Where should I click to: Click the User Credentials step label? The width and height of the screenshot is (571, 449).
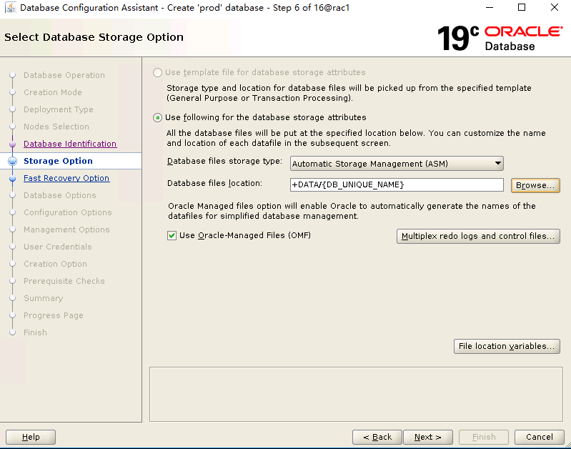pyautogui.click(x=58, y=247)
